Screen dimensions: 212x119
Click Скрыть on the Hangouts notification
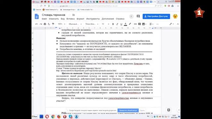click(x=142, y=110)
